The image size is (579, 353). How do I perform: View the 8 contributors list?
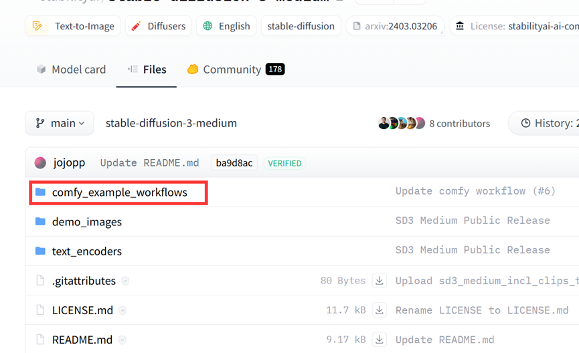click(460, 124)
